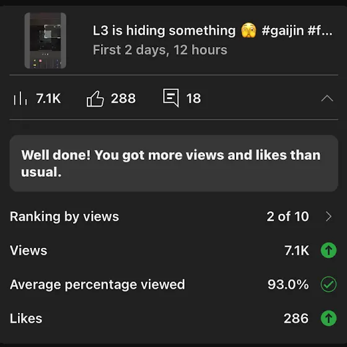Select the 288 likes count
The width and height of the screenshot is (347, 347).
pyautogui.click(x=123, y=99)
